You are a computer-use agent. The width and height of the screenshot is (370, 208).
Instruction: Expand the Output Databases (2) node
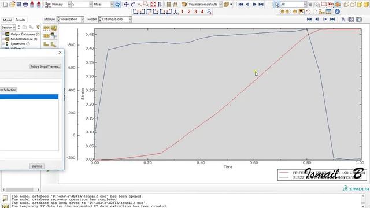click(3, 34)
